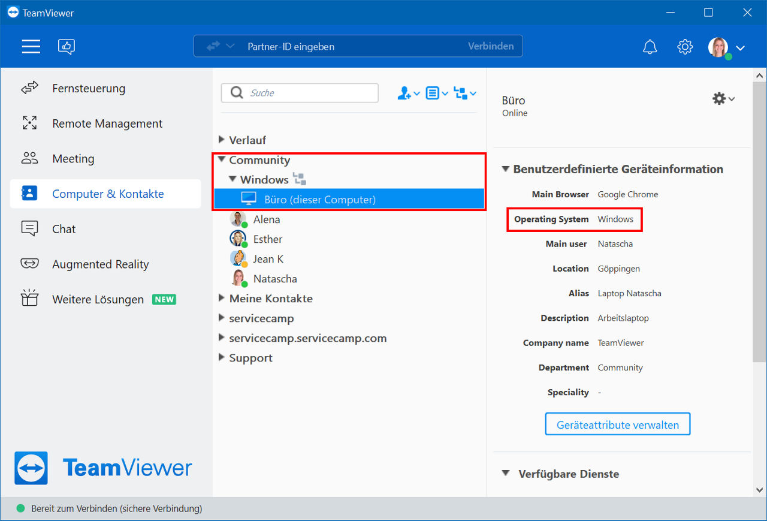Screen dimensions: 767x521
Task: Select contact Alena
Action: click(267, 219)
